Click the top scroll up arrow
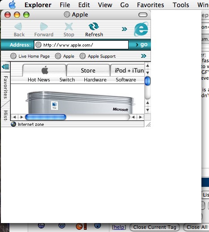Viewport: 209px width, 232px height. click(147, 65)
